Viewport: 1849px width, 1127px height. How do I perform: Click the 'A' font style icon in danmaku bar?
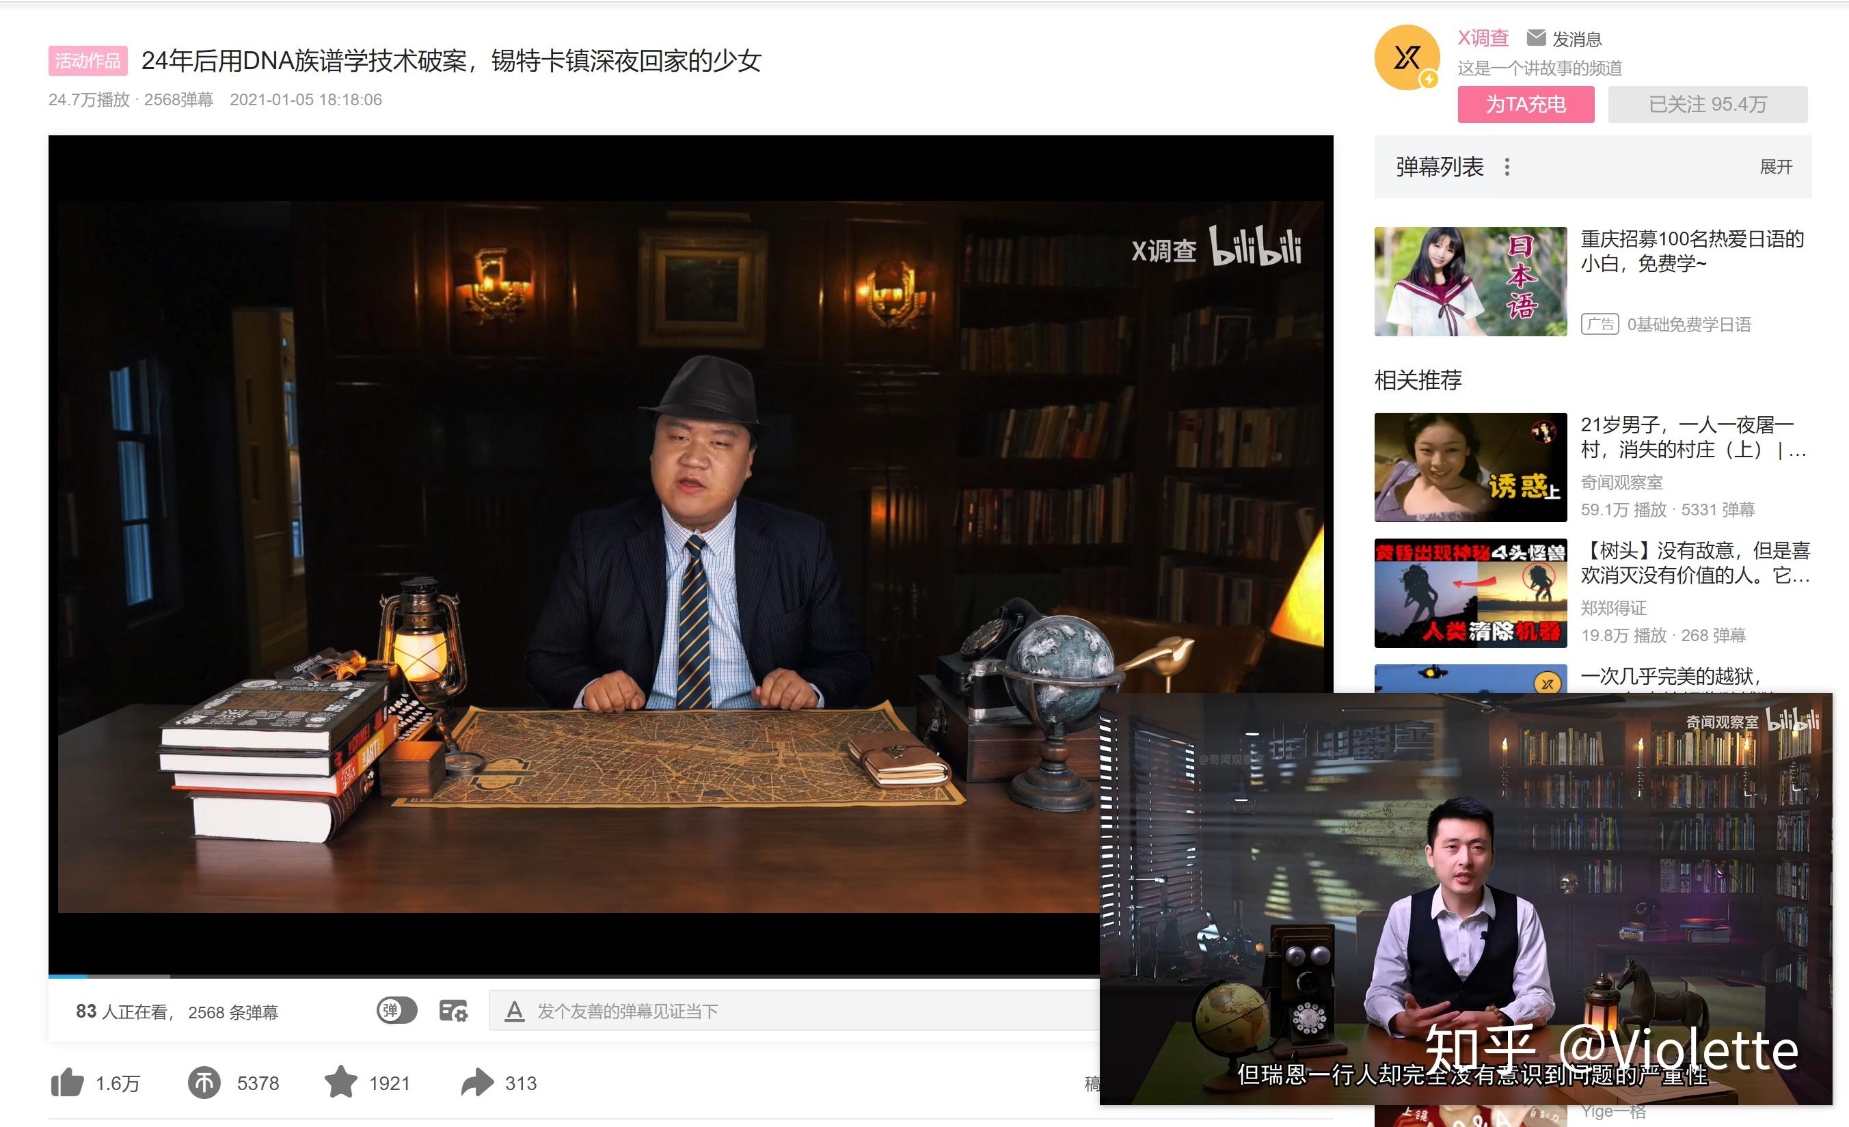[x=515, y=1010]
